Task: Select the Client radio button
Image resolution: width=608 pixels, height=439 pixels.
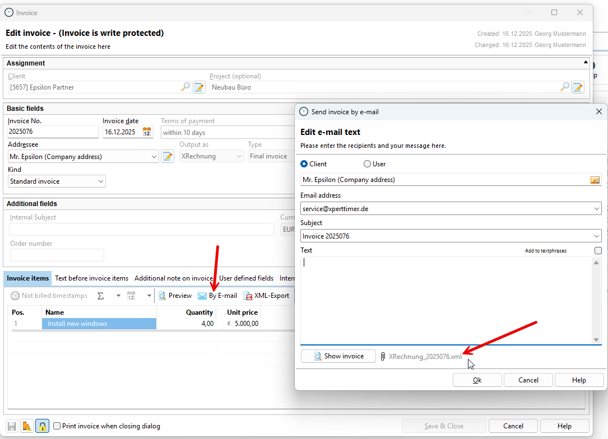Action: [304, 164]
